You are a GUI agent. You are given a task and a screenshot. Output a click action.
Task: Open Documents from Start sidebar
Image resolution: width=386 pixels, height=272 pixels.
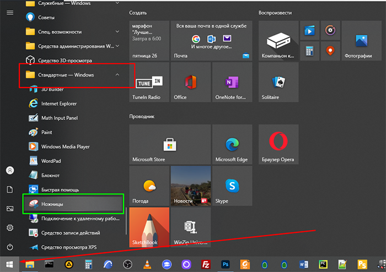click(10, 189)
